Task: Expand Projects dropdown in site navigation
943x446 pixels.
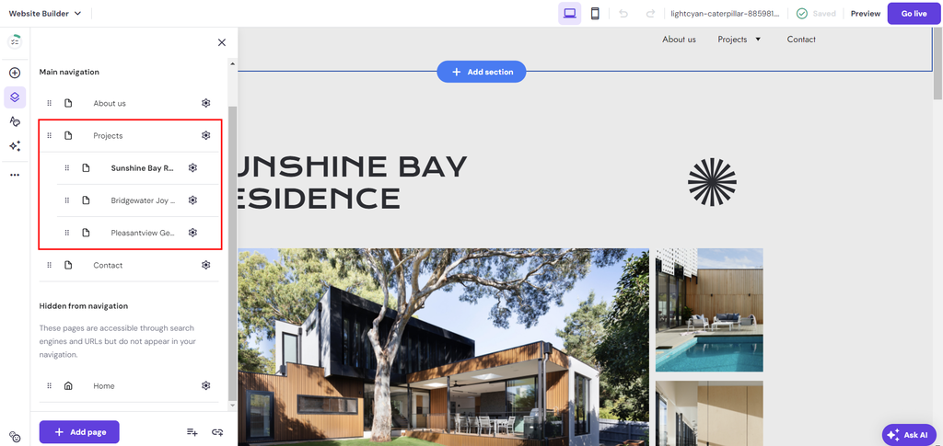Action: click(758, 40)
